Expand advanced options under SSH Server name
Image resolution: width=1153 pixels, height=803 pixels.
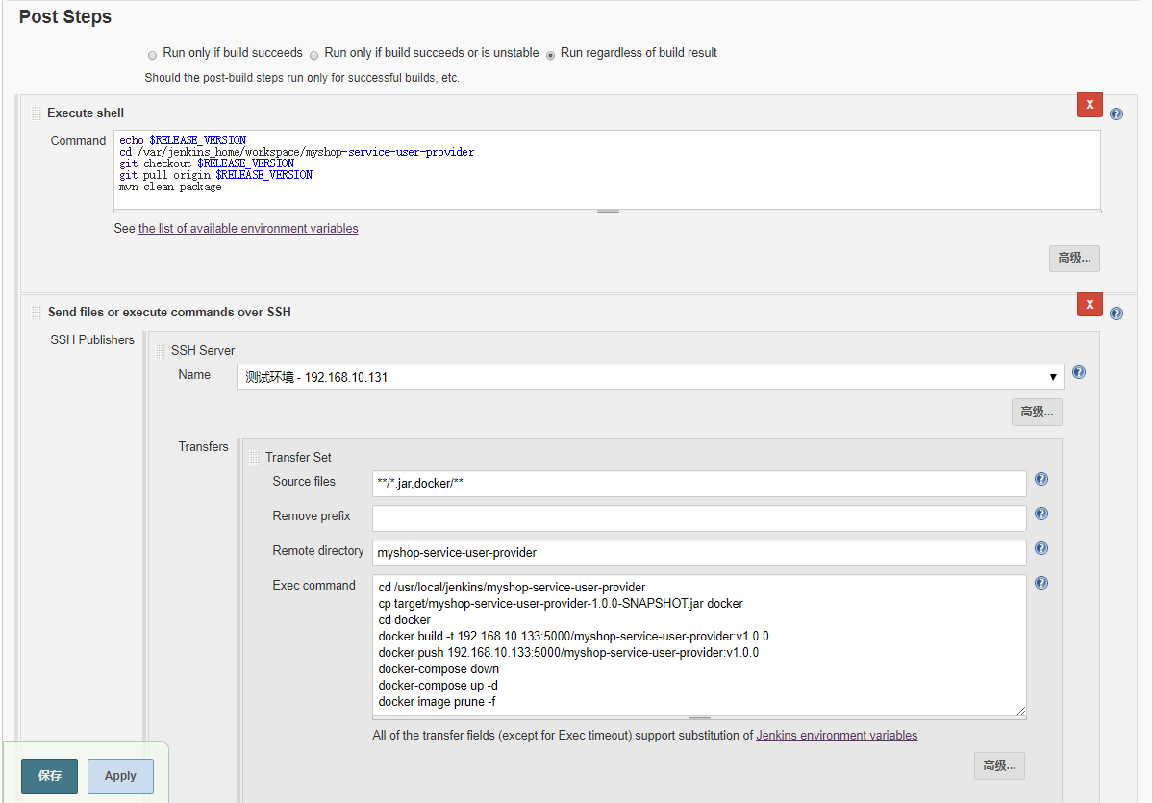pos(1037,412)
